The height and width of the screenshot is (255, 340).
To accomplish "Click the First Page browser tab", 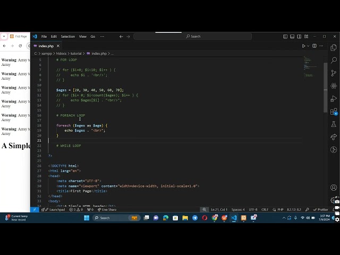I will click(19, 37).
